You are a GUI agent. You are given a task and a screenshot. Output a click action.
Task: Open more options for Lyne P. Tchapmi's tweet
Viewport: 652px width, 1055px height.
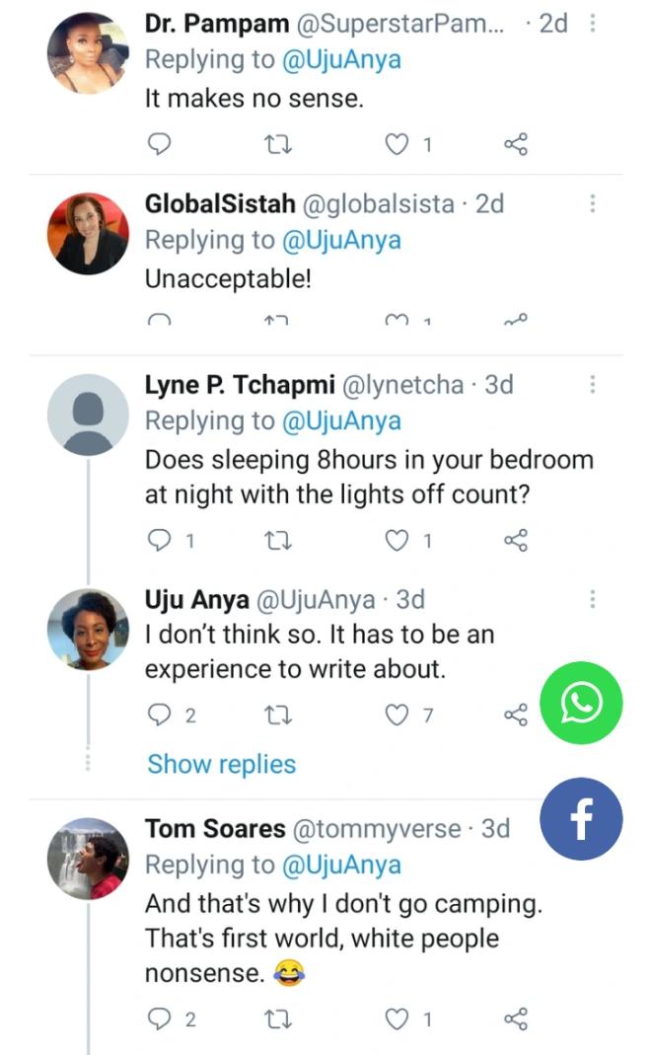pyautogui.click(x=592, y=385)
